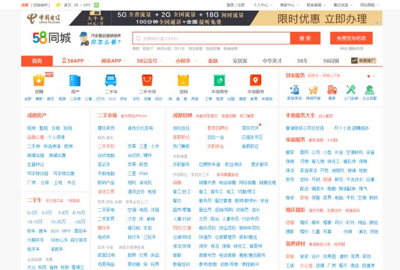Click the green air quality badge
Viewport: 400px width, 270px height.
tap(96, 5)
